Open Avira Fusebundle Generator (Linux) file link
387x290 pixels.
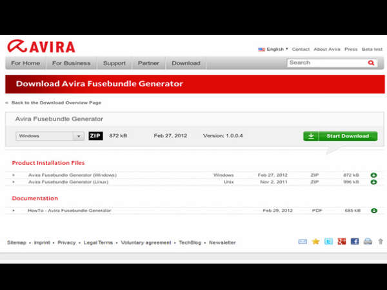point(68,182)
